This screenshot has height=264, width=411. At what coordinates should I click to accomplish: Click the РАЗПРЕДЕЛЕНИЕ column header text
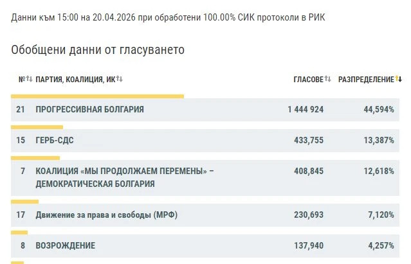tap(365, 79)
